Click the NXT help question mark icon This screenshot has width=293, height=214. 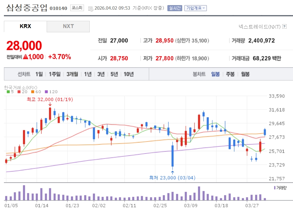(284, 27)
